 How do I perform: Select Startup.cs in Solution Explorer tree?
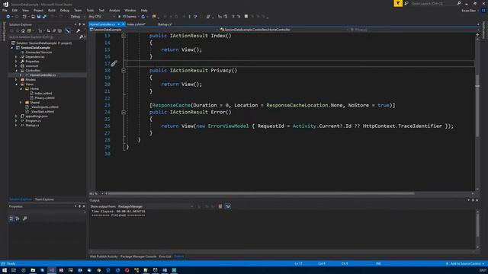point(32,125)
